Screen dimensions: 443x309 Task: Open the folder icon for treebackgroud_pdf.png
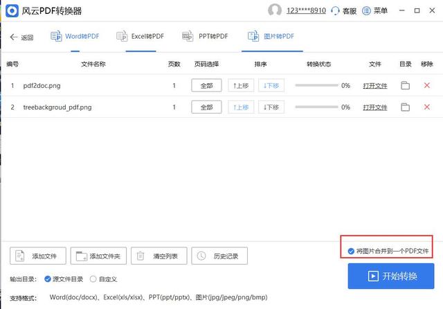point(405,107)
